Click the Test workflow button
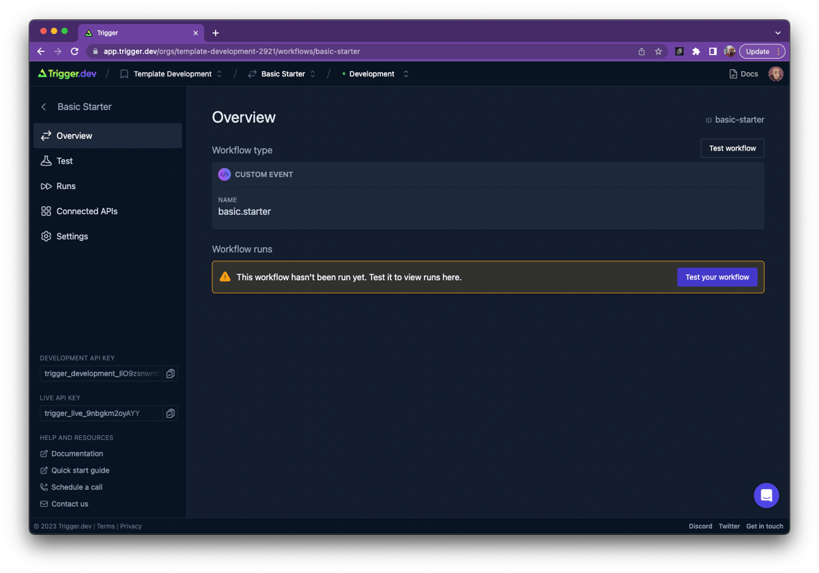This screenshot has width=819, height=573. pos(732,148)
